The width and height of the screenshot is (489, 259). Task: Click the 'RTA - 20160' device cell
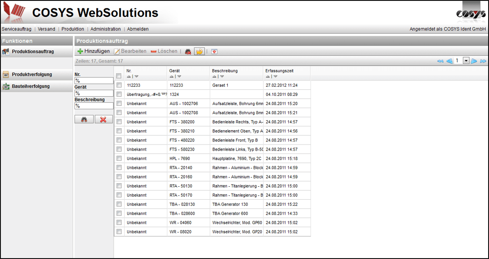pyautogui.click(x=189, y=177)
